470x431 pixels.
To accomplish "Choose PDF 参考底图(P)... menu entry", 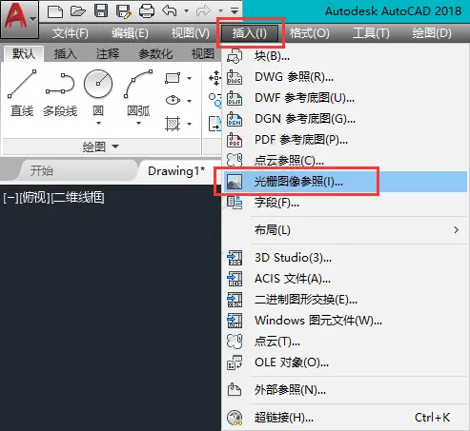I will pos(345,140).
